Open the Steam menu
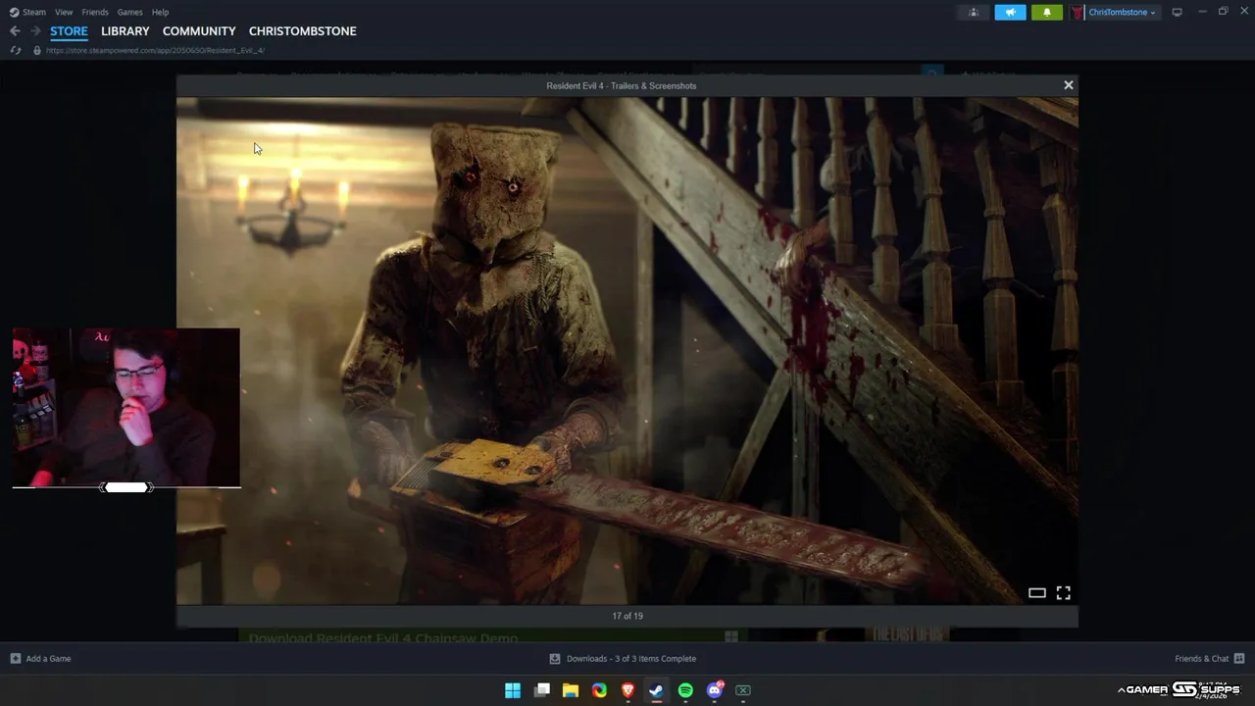 28,12
